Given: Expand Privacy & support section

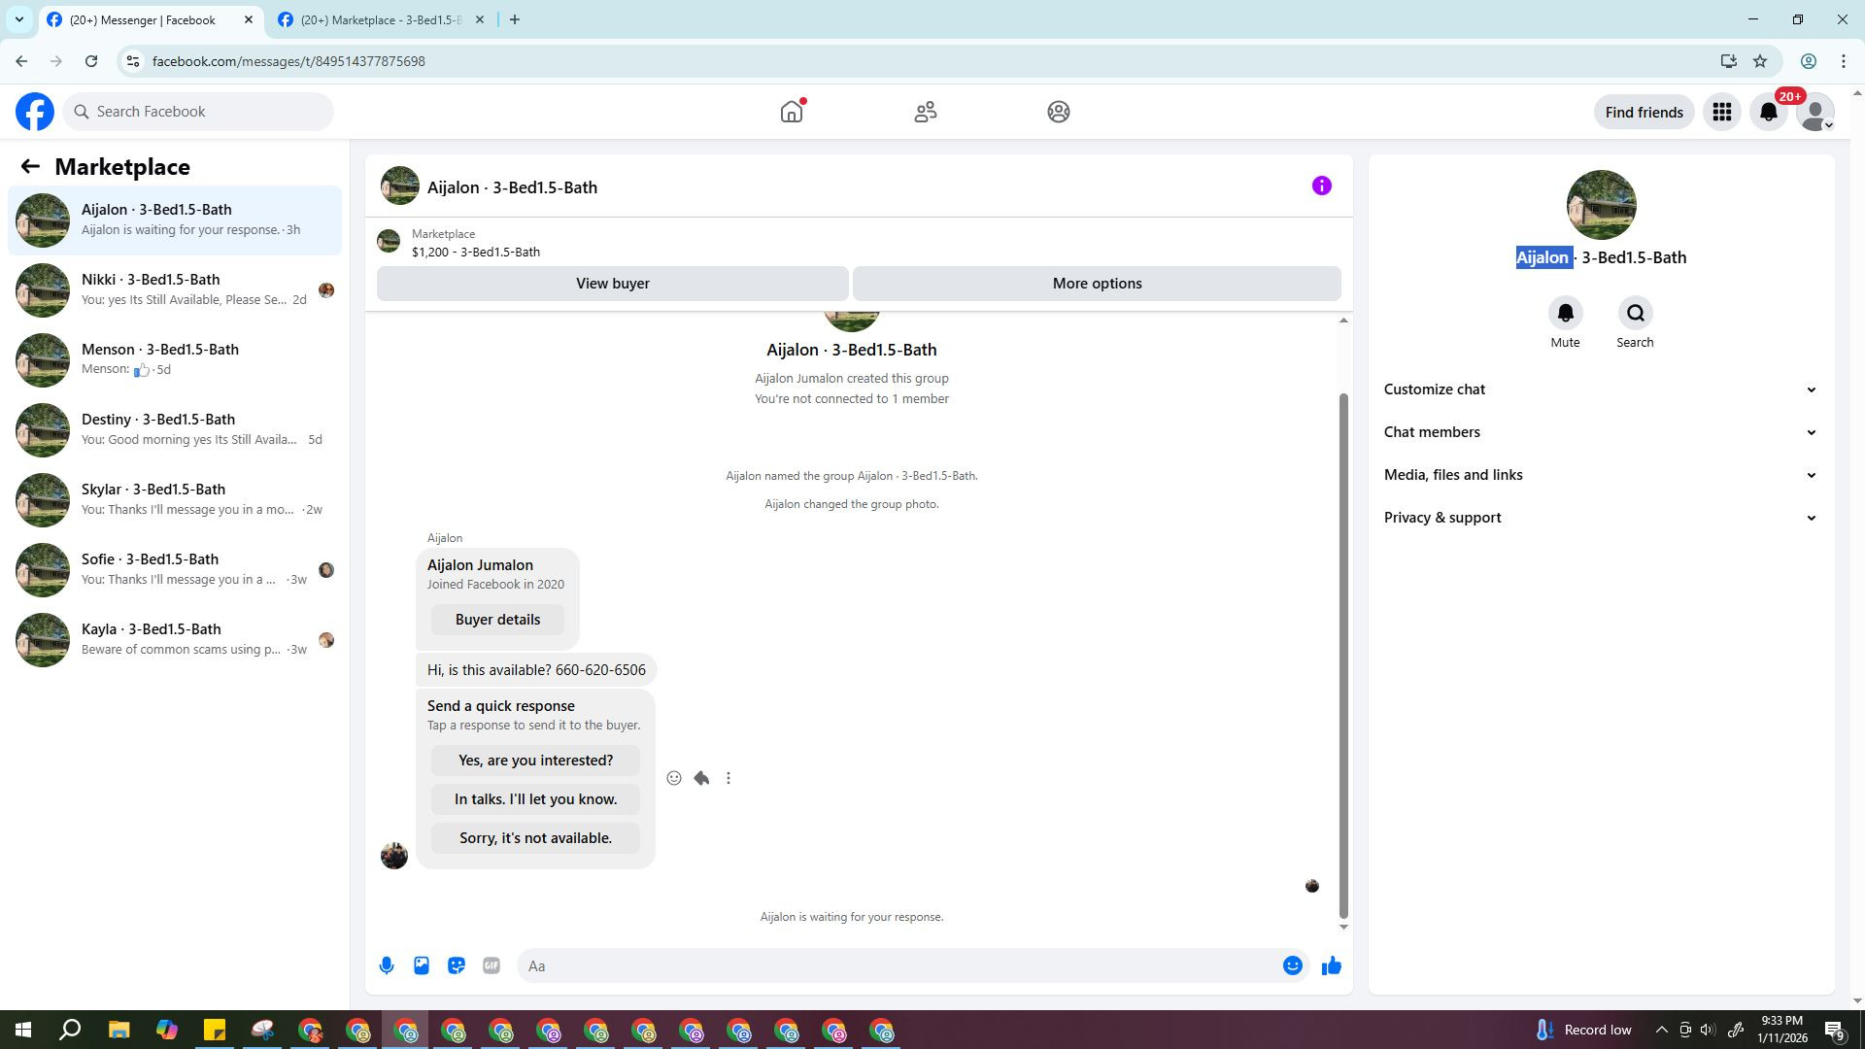Looking at the screenshot, I should [x=1601, y=518].
